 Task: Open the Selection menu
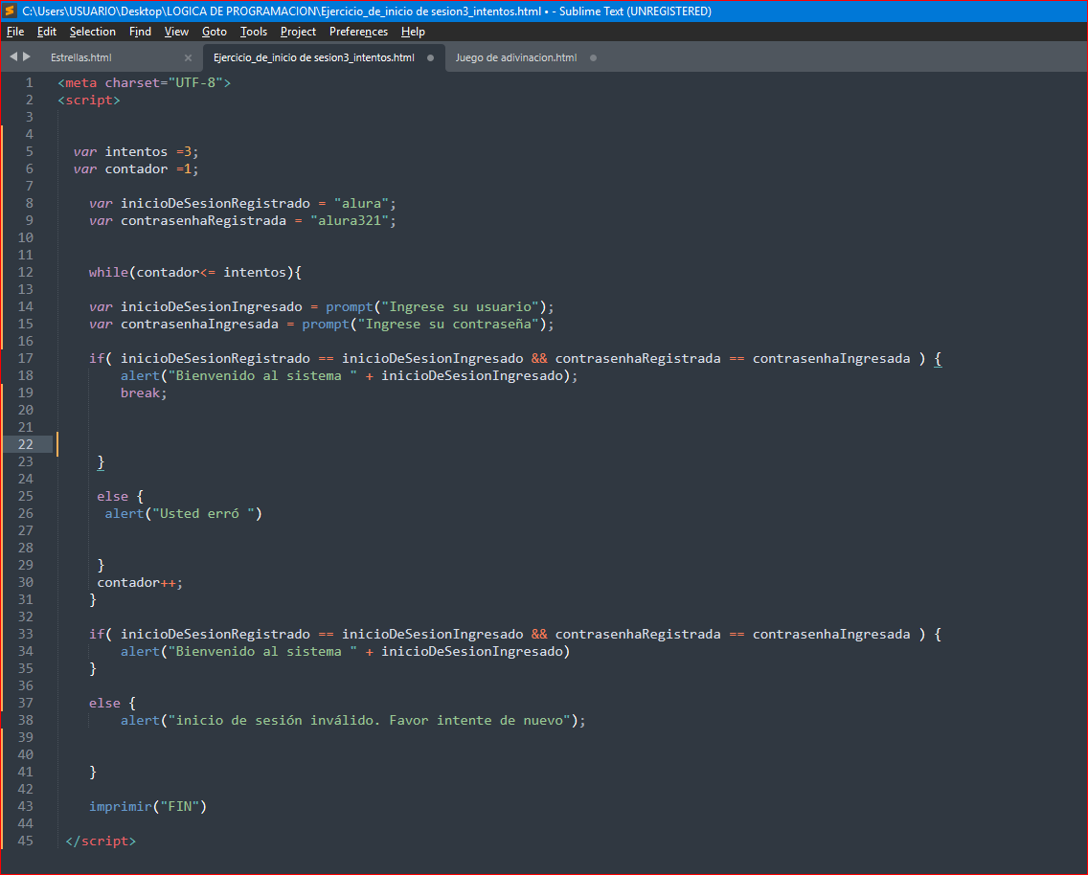[x=92, y=32]
